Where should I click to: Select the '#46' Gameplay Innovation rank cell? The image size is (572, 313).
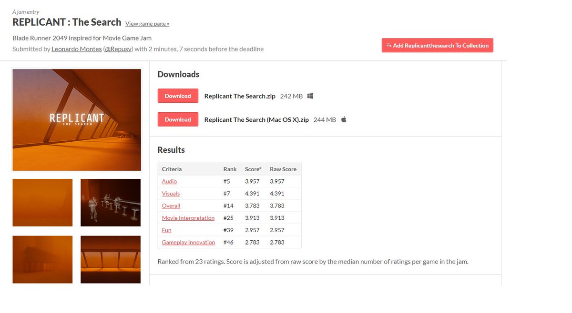coord(228,243)
